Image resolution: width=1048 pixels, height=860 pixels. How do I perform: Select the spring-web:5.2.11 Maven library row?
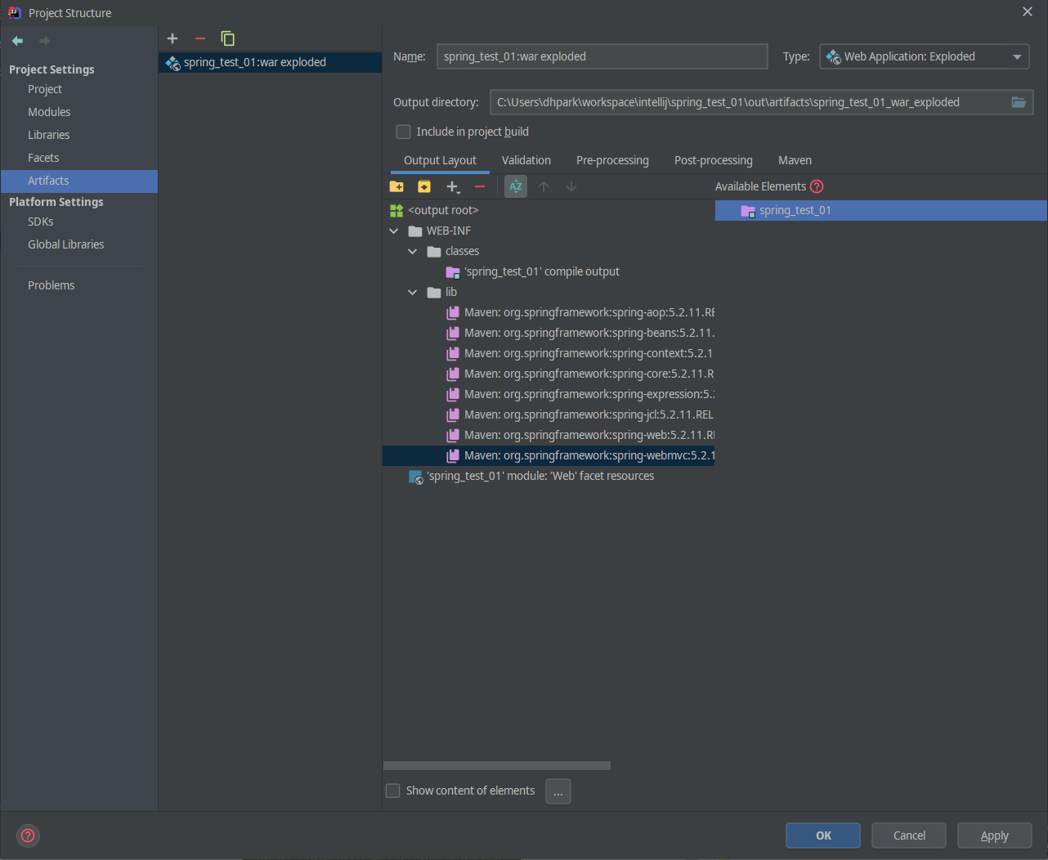coord(549,435)
